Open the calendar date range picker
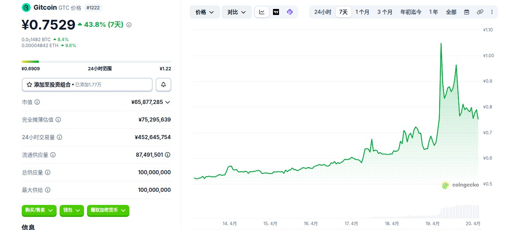This screenshot has width=510, height=230. (466, 12)
